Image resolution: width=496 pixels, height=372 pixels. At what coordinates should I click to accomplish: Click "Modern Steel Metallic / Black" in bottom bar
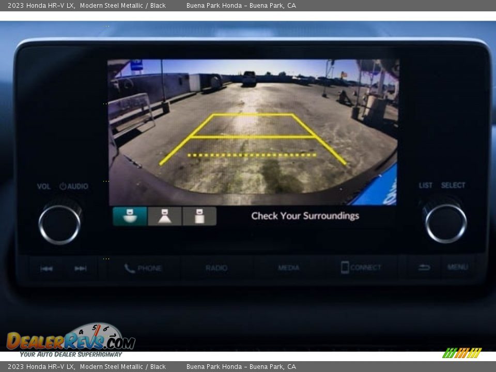click(123, 367)
